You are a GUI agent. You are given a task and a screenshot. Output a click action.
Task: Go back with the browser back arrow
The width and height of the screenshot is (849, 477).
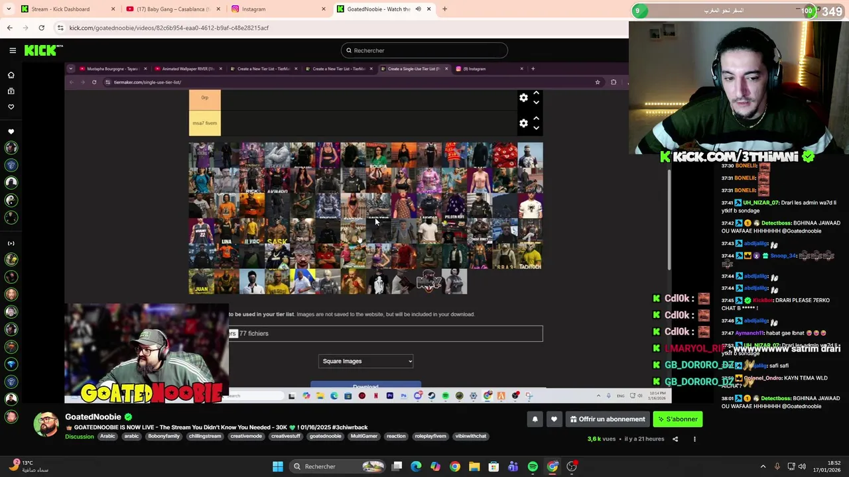pyautogui.click(x=9, y=28)
